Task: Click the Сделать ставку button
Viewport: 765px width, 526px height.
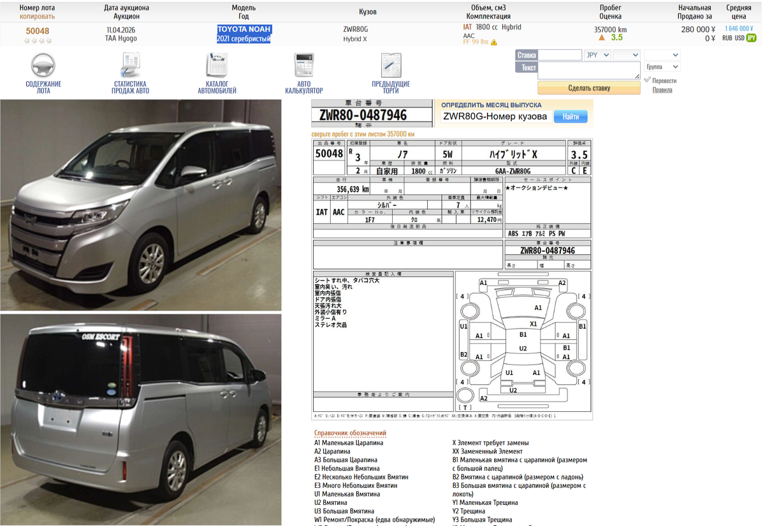Action: pyautogui.click(x=589, y=88)
